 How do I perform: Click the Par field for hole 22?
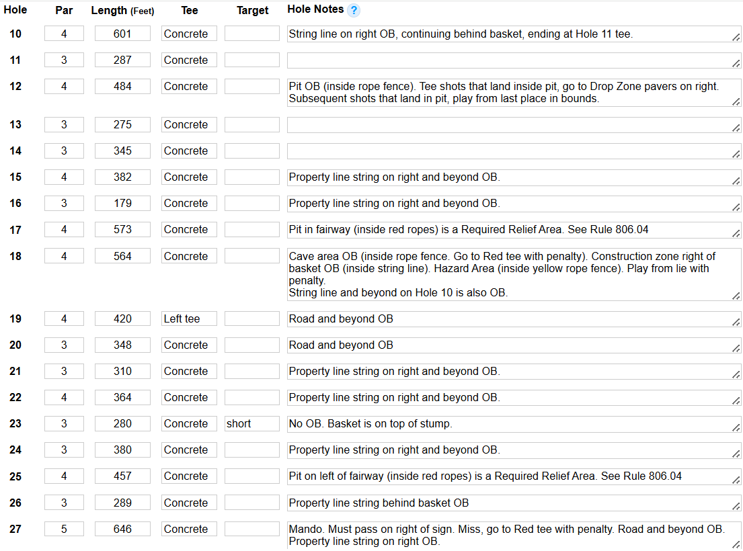(x=64, y=397)
